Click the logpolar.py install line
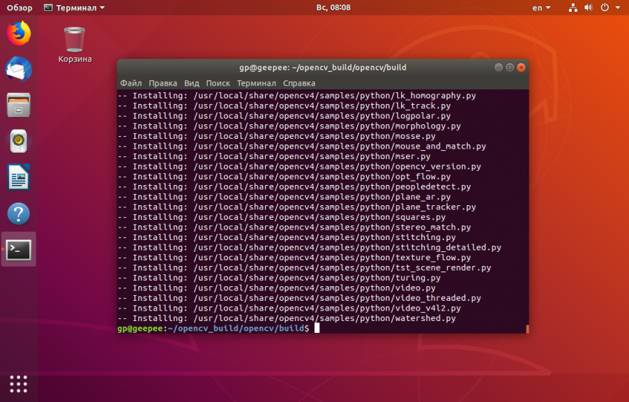This screenshot has height=402, width=629. pos(284,116)
